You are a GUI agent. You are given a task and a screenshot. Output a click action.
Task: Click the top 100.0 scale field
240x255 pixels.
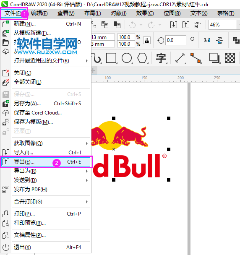[x=126, y=37]
